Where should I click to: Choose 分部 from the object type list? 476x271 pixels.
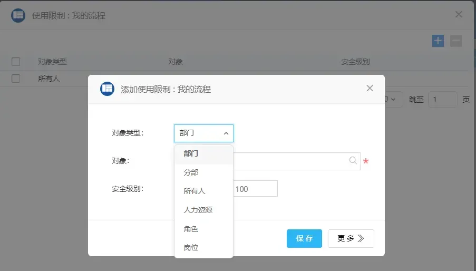[x=203, y=172]
